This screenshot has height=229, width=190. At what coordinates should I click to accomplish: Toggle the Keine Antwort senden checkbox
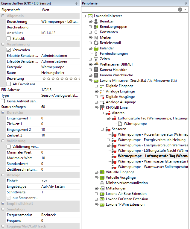pos(3,101)
